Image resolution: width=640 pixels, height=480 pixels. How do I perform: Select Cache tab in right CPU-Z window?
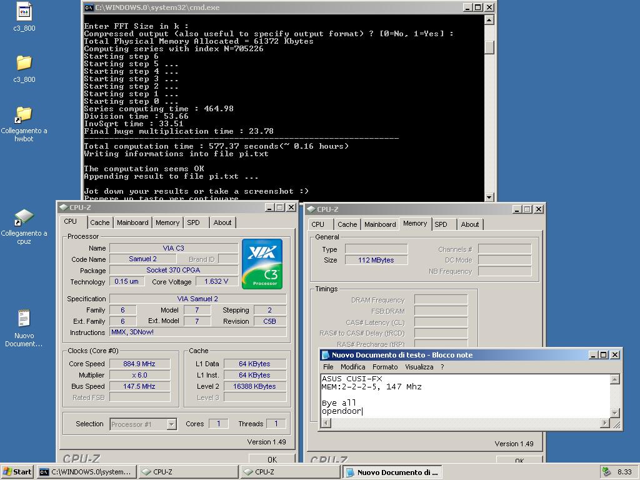coord(347,224)
